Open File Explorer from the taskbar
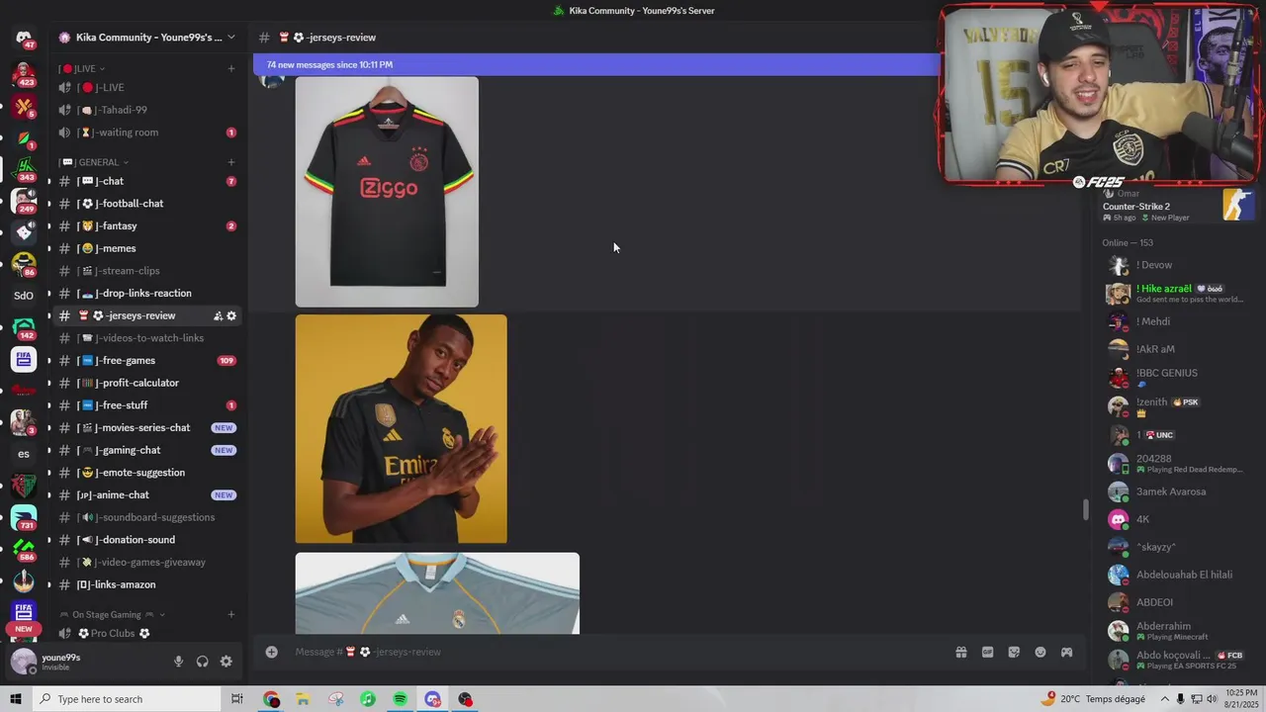The width and height of the screenshot is (1266, 712). tap(303, 699)
